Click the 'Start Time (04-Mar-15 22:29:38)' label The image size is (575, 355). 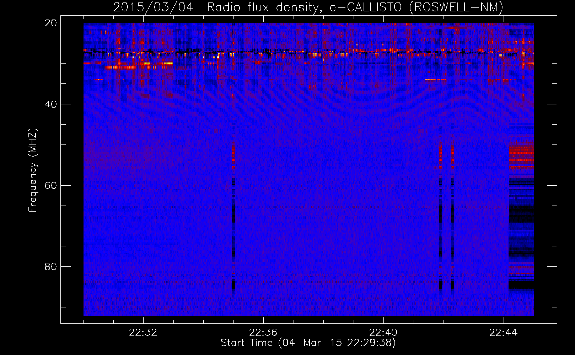coord(308,343)
